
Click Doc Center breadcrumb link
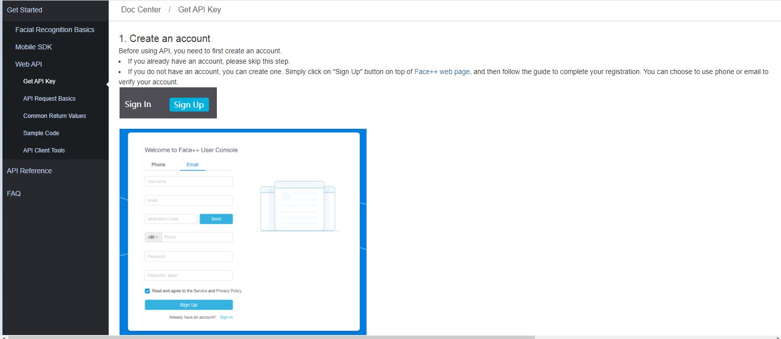point(141,10)
